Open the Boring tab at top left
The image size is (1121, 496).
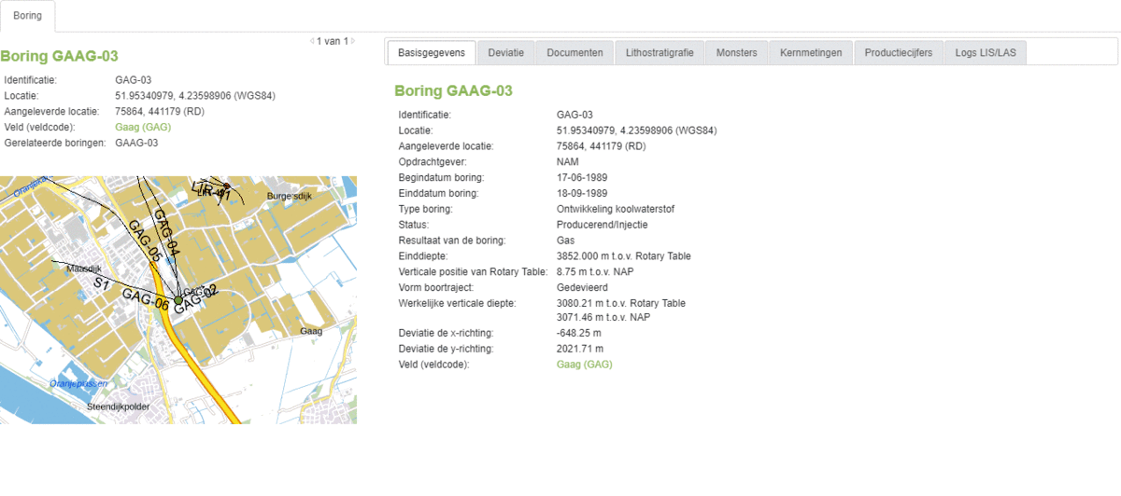tap(28, 16)
